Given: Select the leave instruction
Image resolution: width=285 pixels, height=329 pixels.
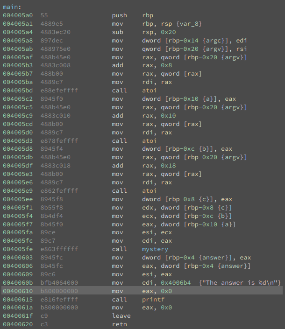Looking at the screenshot, I should (x=121, y=316).
